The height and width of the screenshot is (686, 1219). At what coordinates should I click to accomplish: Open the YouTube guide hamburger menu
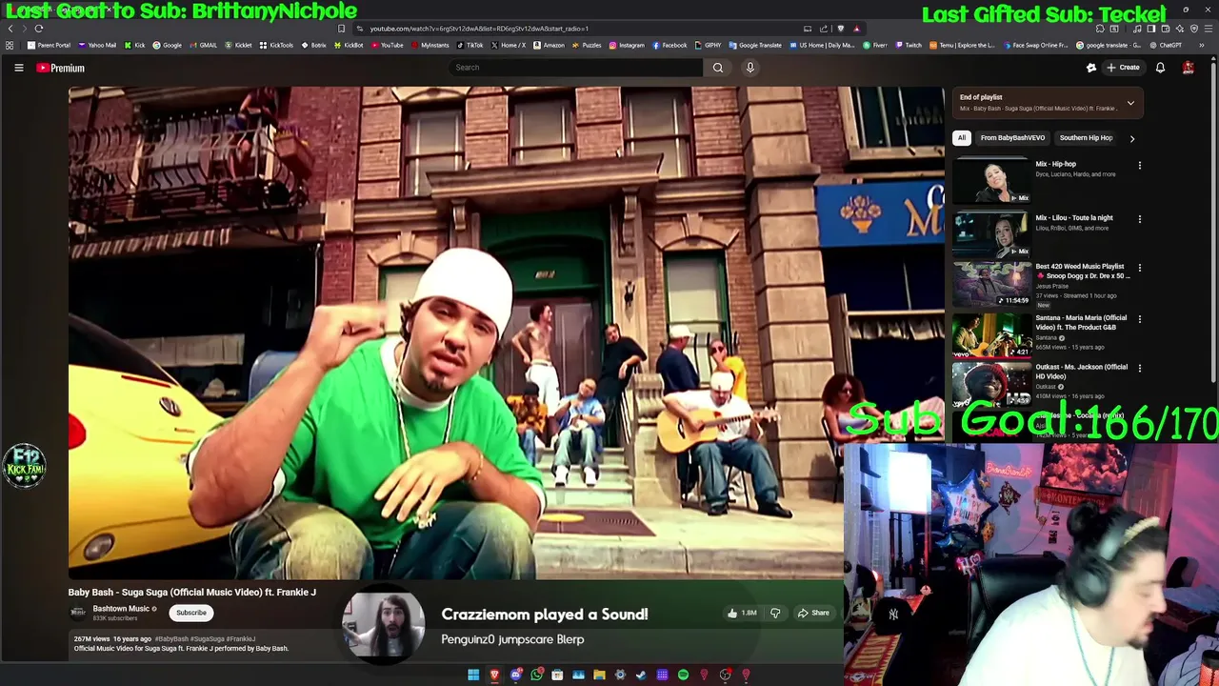pyautogui.click(x=18, y=68)
